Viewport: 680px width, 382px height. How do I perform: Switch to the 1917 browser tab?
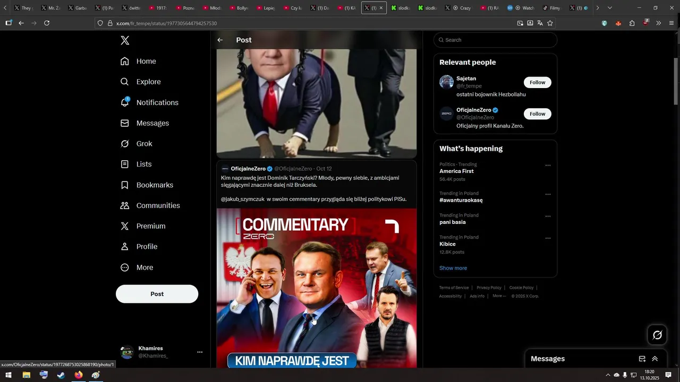pyautogui.click(x=158, y=8)
